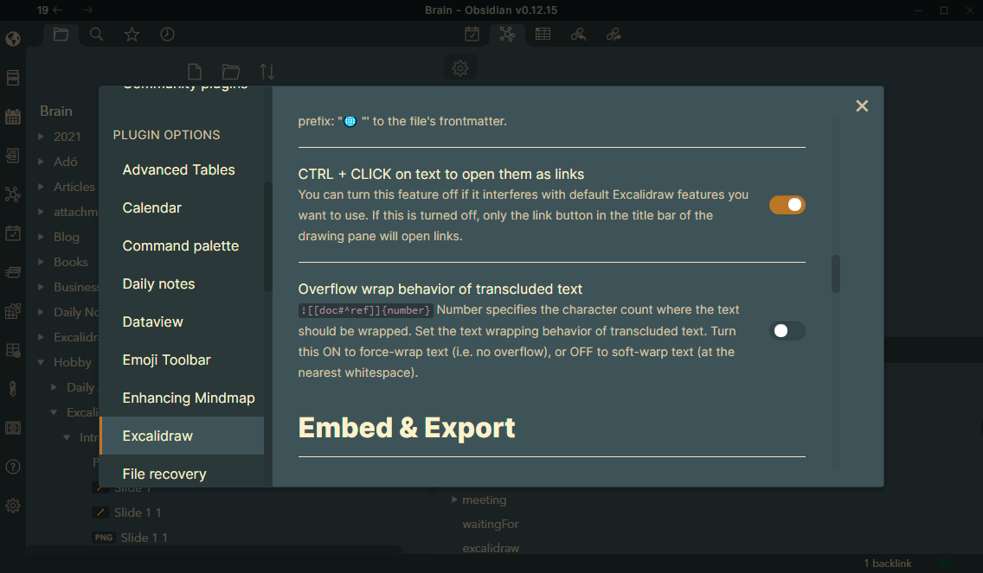
Task: Click the settings content scrollbar thumb
Action: (836, 274)
